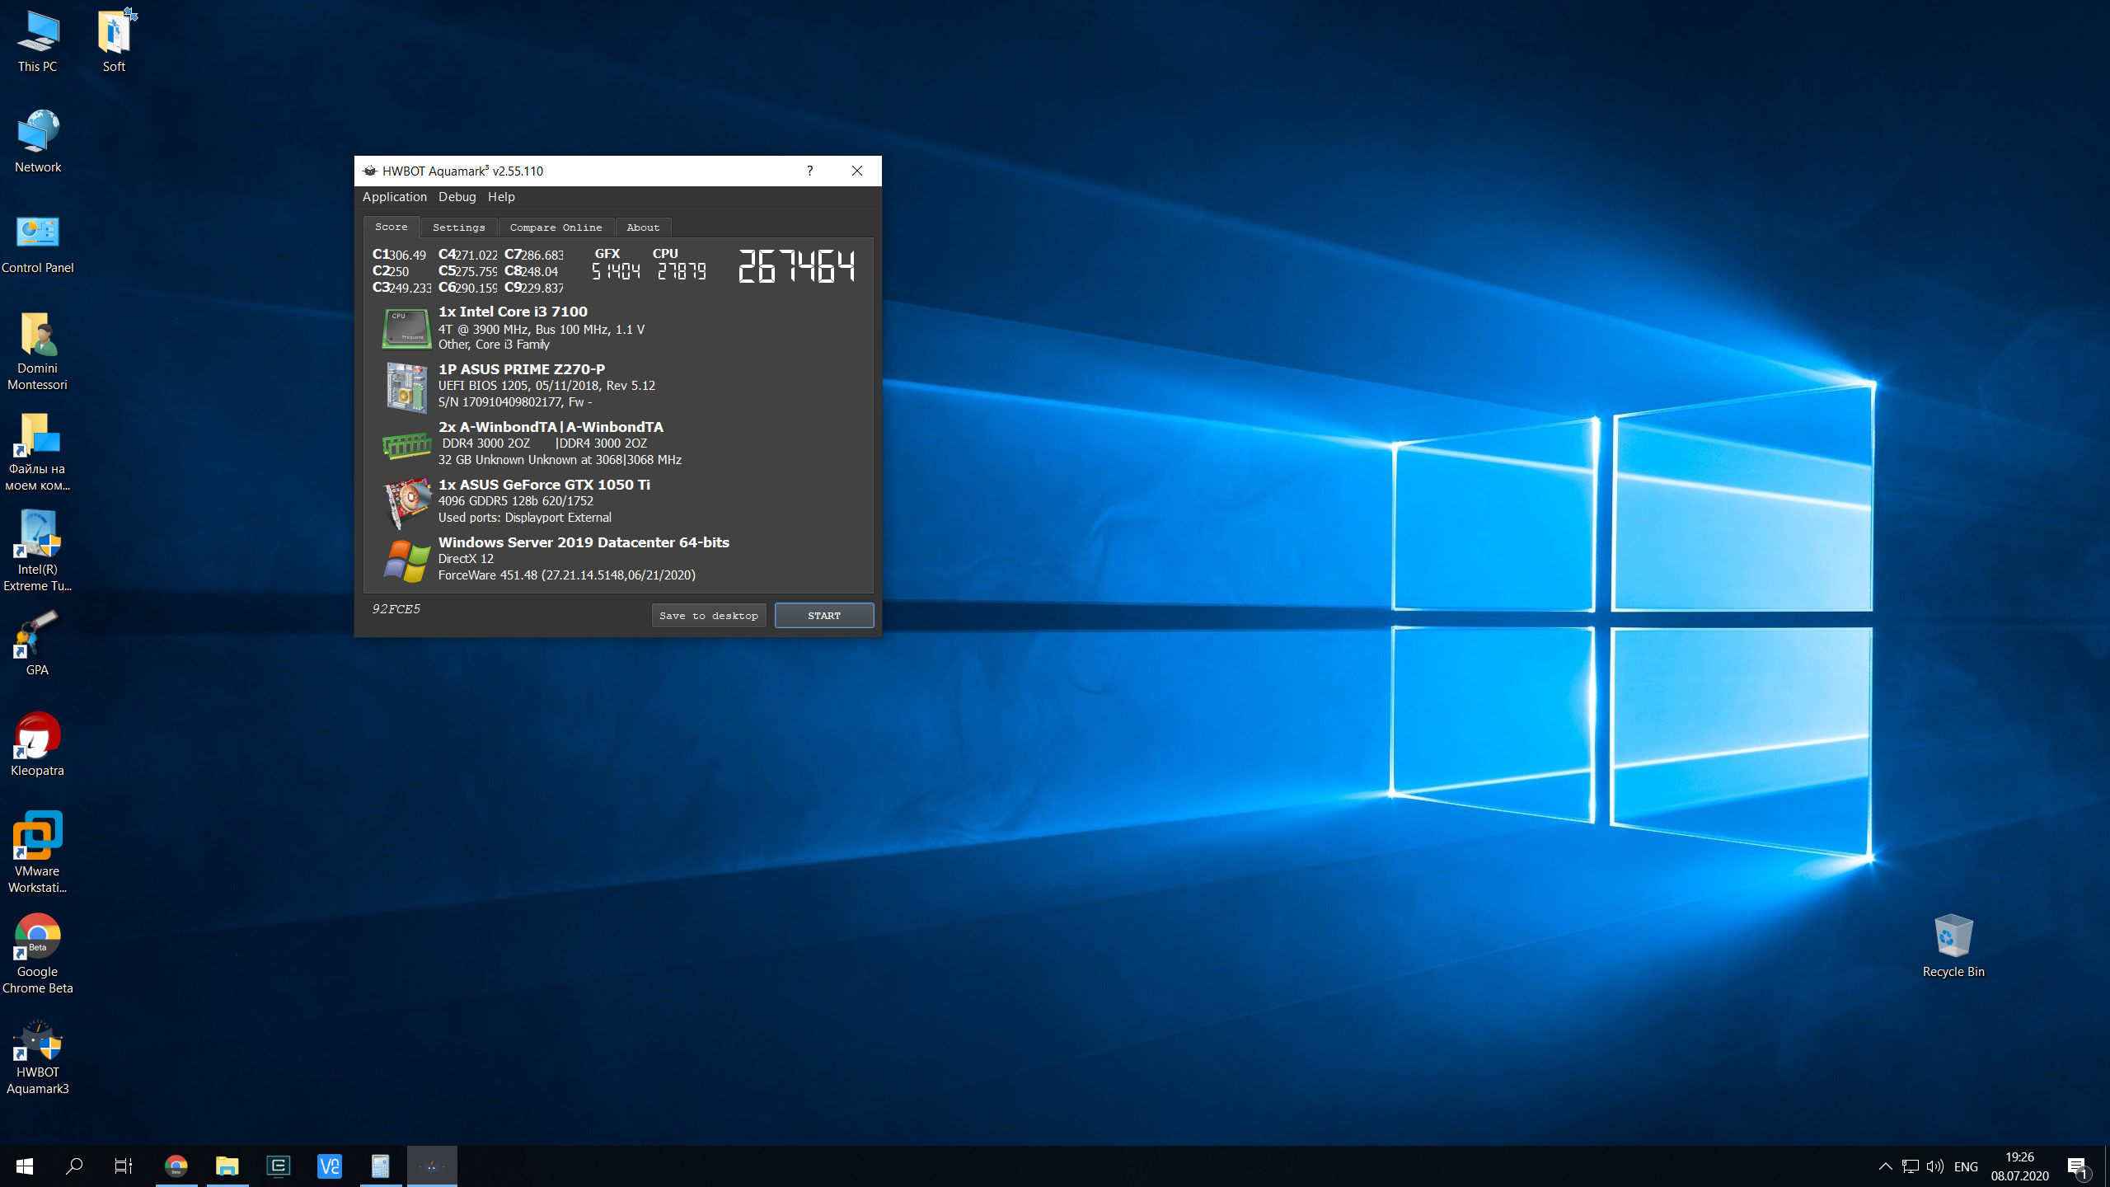Viewport: 2110px width, 1187px height.
Task: Open the Action Center notifications
Action: click(2079, 1166)
